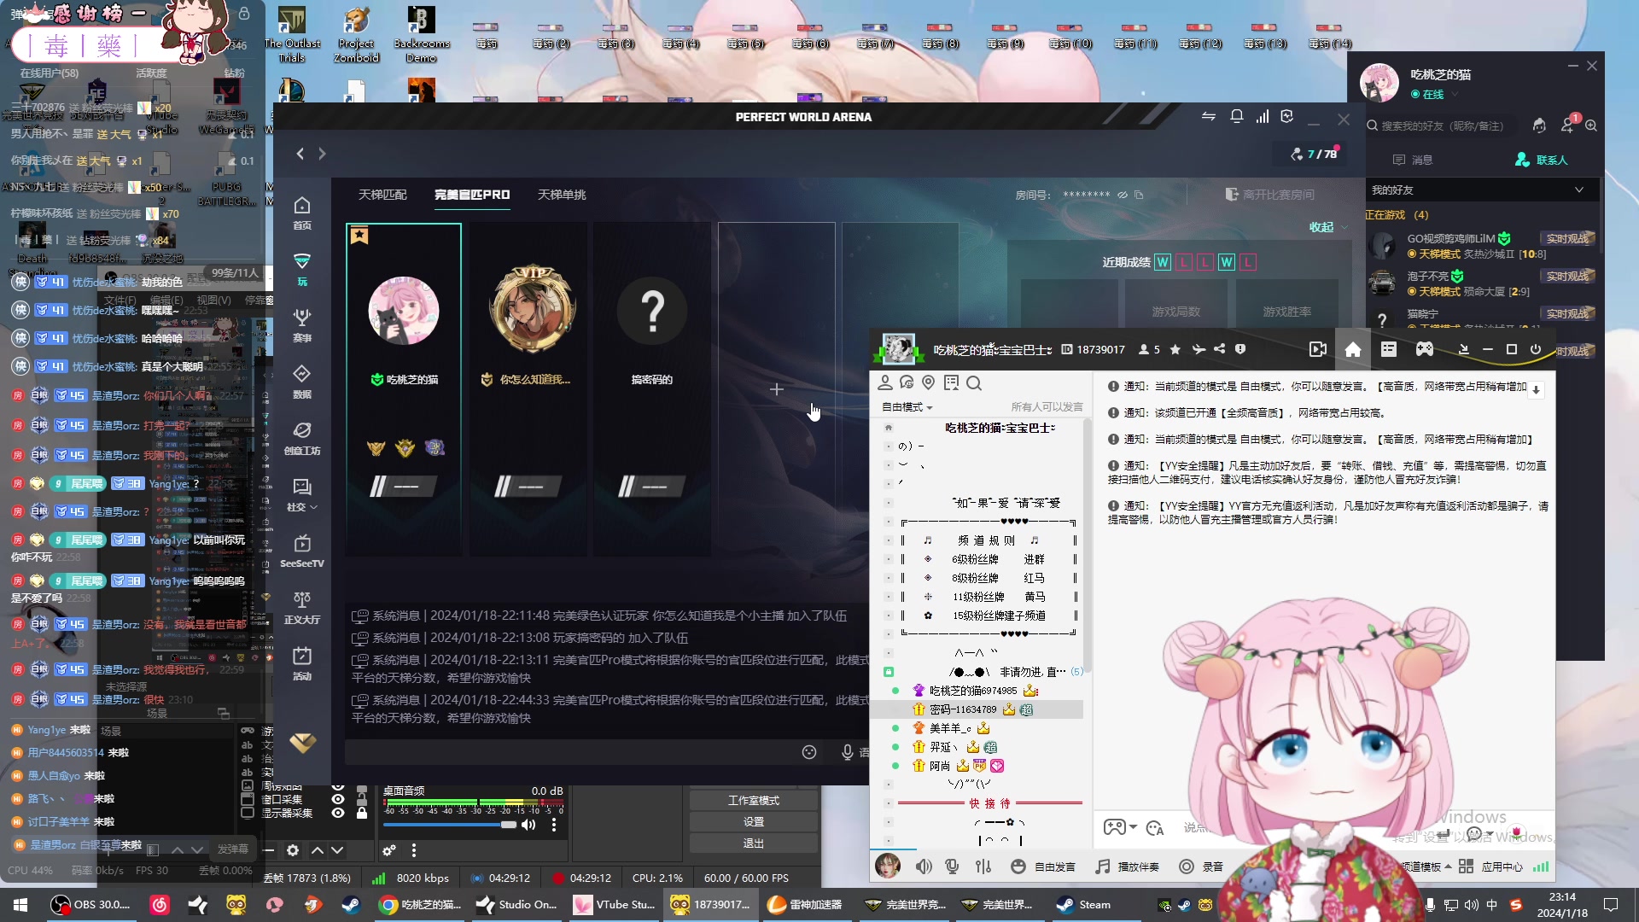Favorite the YY channel with the star icon
Screen dimensions: 1639x922
coord(1175,349)
